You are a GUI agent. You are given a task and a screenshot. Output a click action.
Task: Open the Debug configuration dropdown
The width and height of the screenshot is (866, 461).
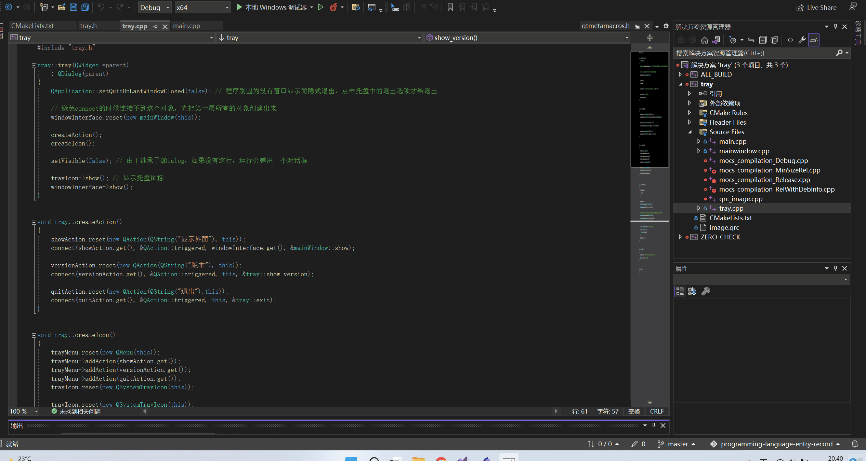(155, 8)
